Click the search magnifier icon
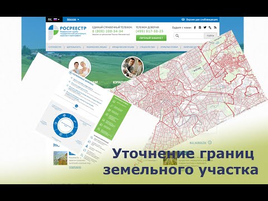The height and width of the screenshot is (201, 268). tap(177, 36)
